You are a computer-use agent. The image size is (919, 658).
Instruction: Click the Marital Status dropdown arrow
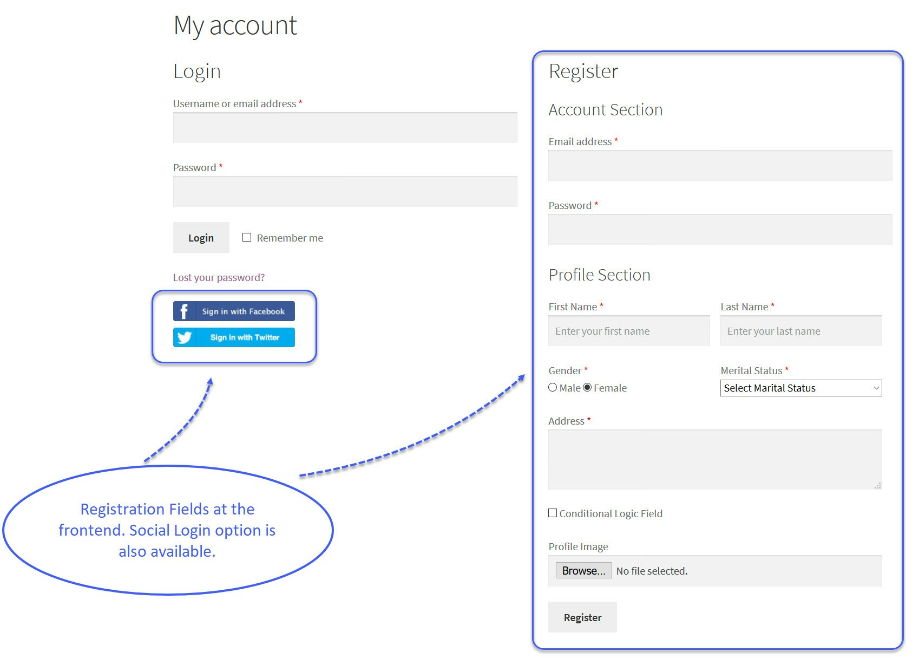[877, 388]
